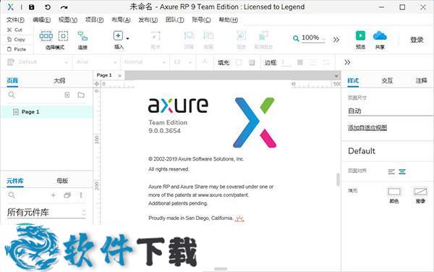434x272 pixels.
Task: Click the Add Page icon
Action: 67,95
